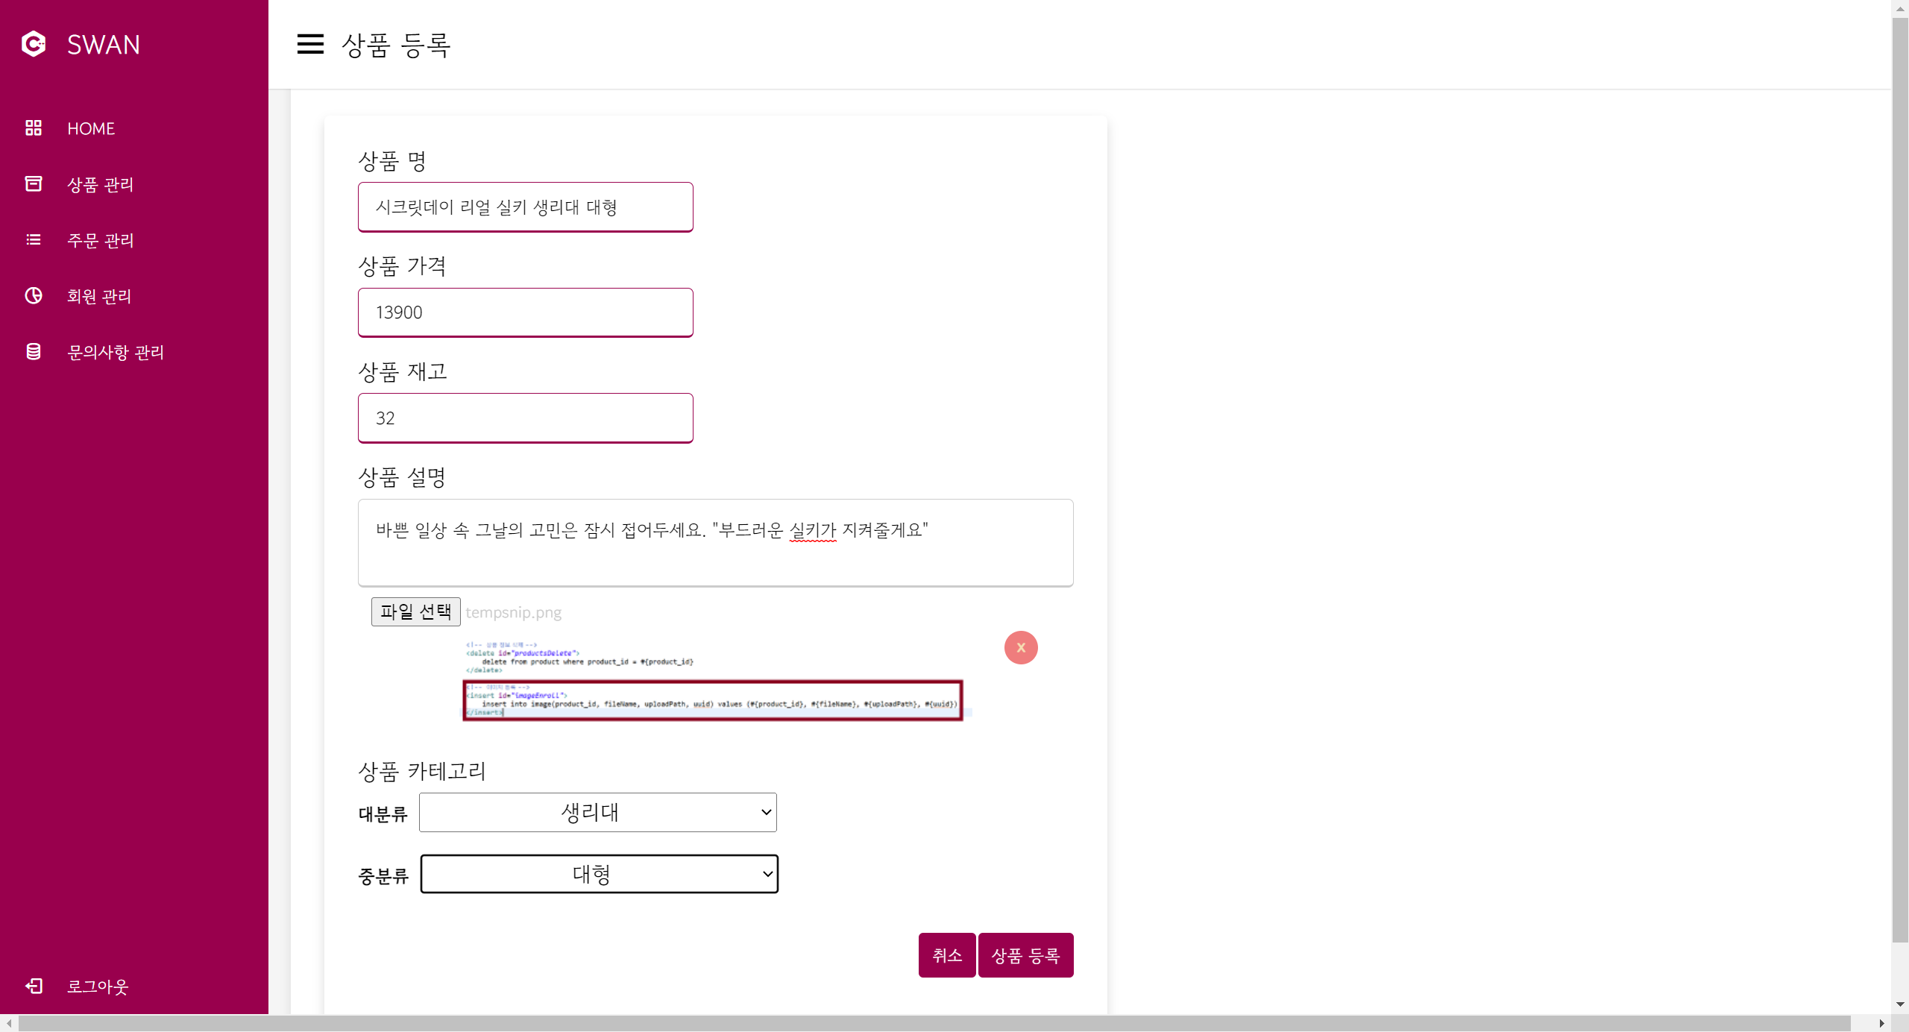This screenshot has width=1909, height=1032.
Task: Click the hamburger menu icon
Action: [x=310, y=44]
